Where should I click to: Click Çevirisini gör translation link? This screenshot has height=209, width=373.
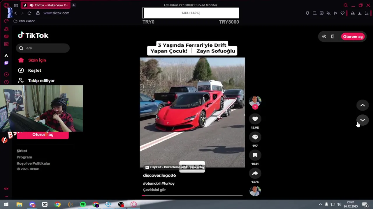pyautogui.click(x=154, y=190)
